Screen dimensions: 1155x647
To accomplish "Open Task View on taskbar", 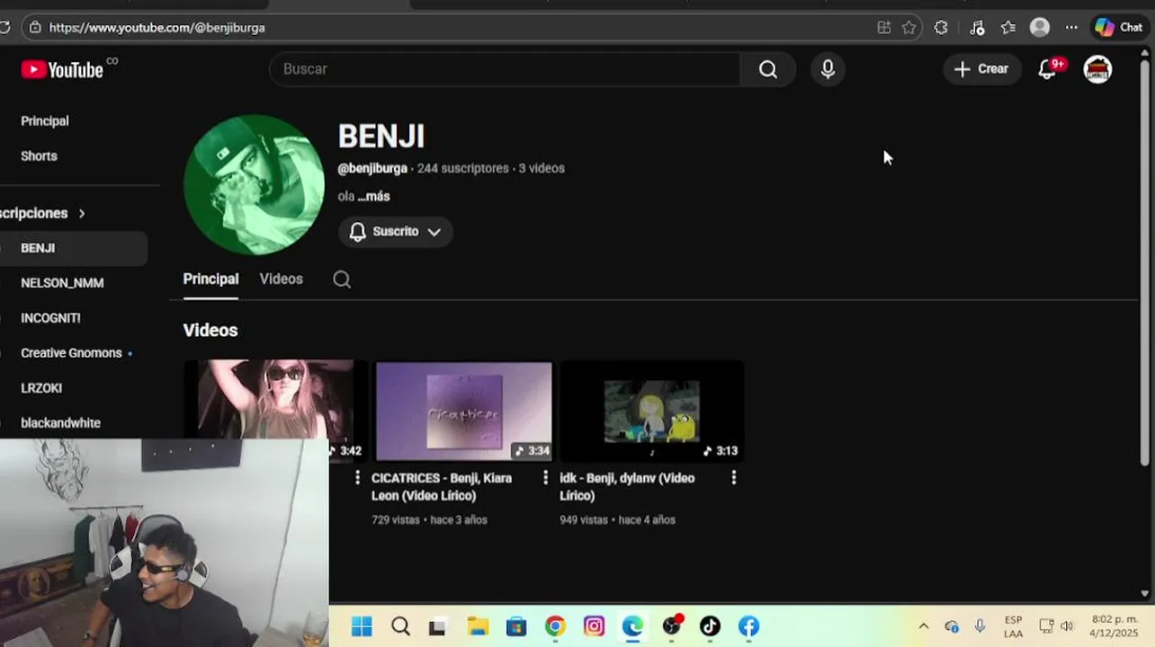I will (437, 626).
